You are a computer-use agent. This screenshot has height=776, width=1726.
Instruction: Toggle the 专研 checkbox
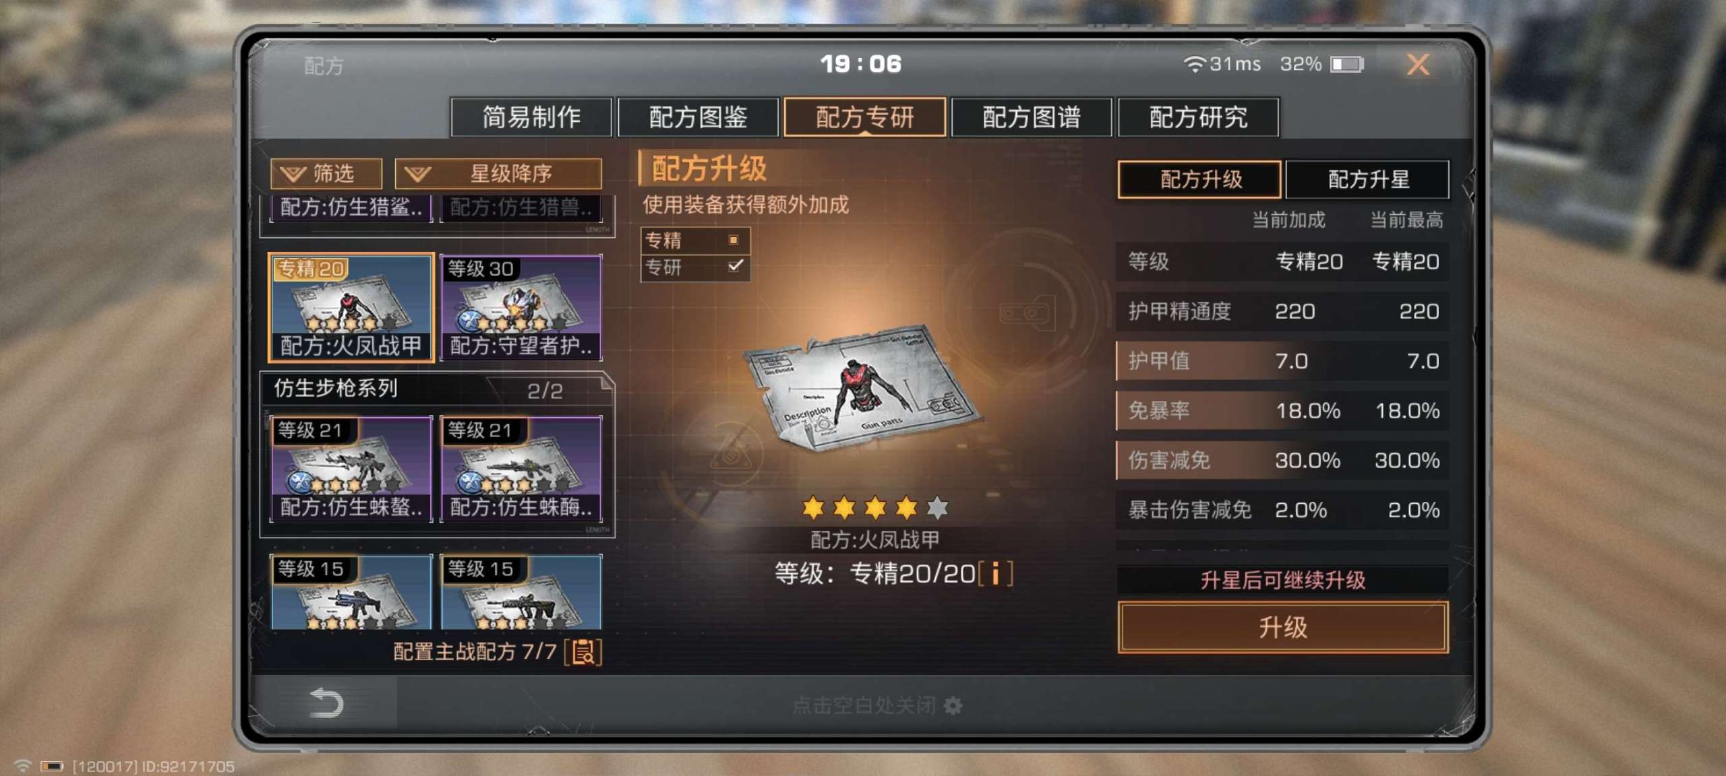click(735, 266)
